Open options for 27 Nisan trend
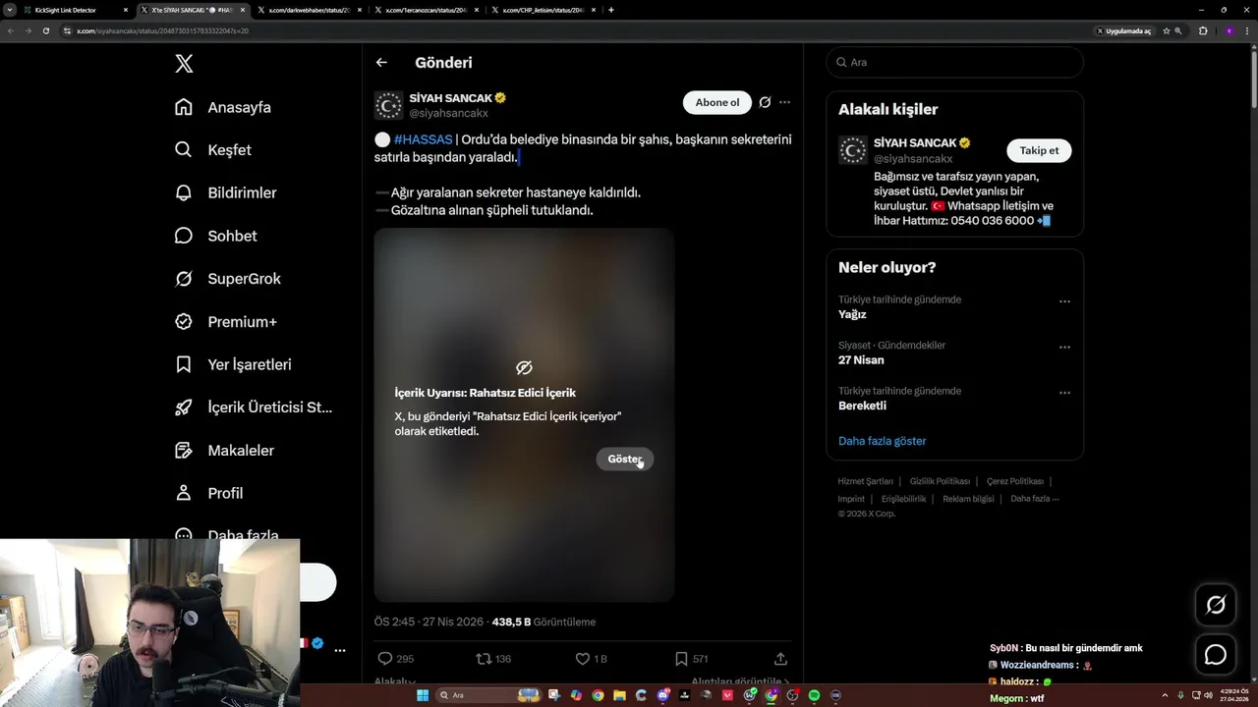This screenshot has width=1258, height=707. [1064, 348]
